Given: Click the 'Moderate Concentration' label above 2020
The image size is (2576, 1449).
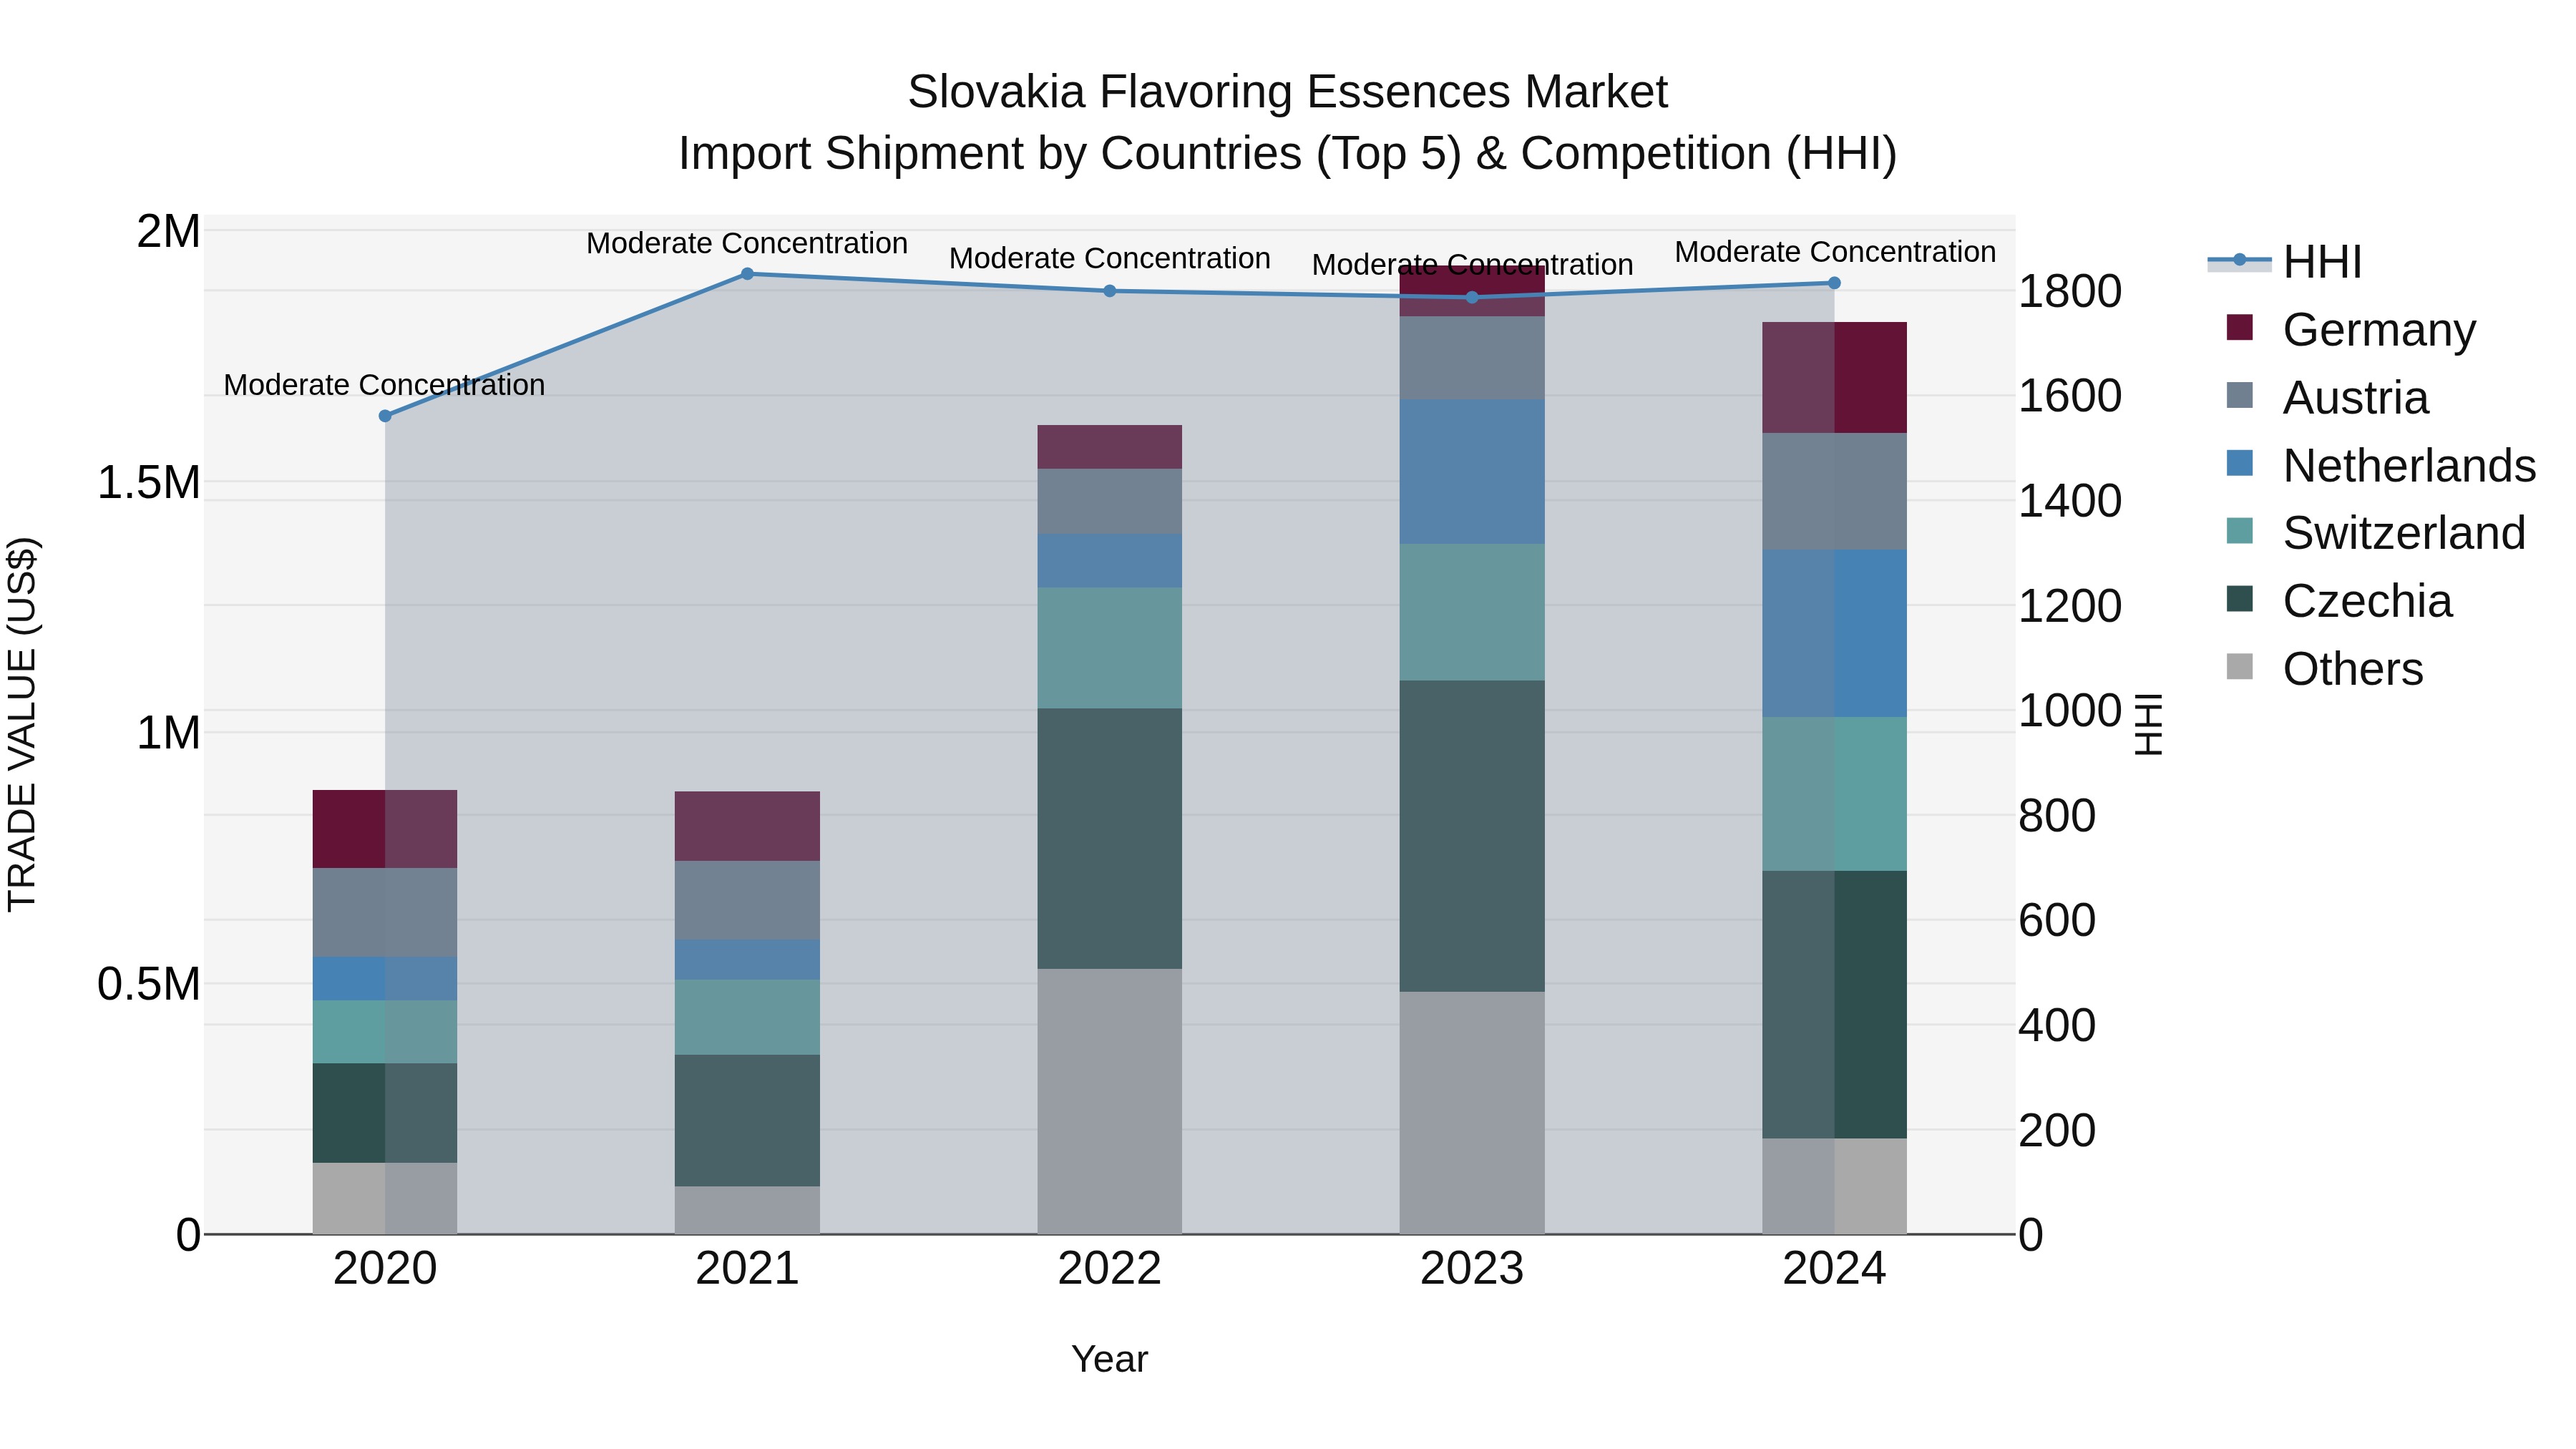Looking at the screenshot, I should [384, 385].
